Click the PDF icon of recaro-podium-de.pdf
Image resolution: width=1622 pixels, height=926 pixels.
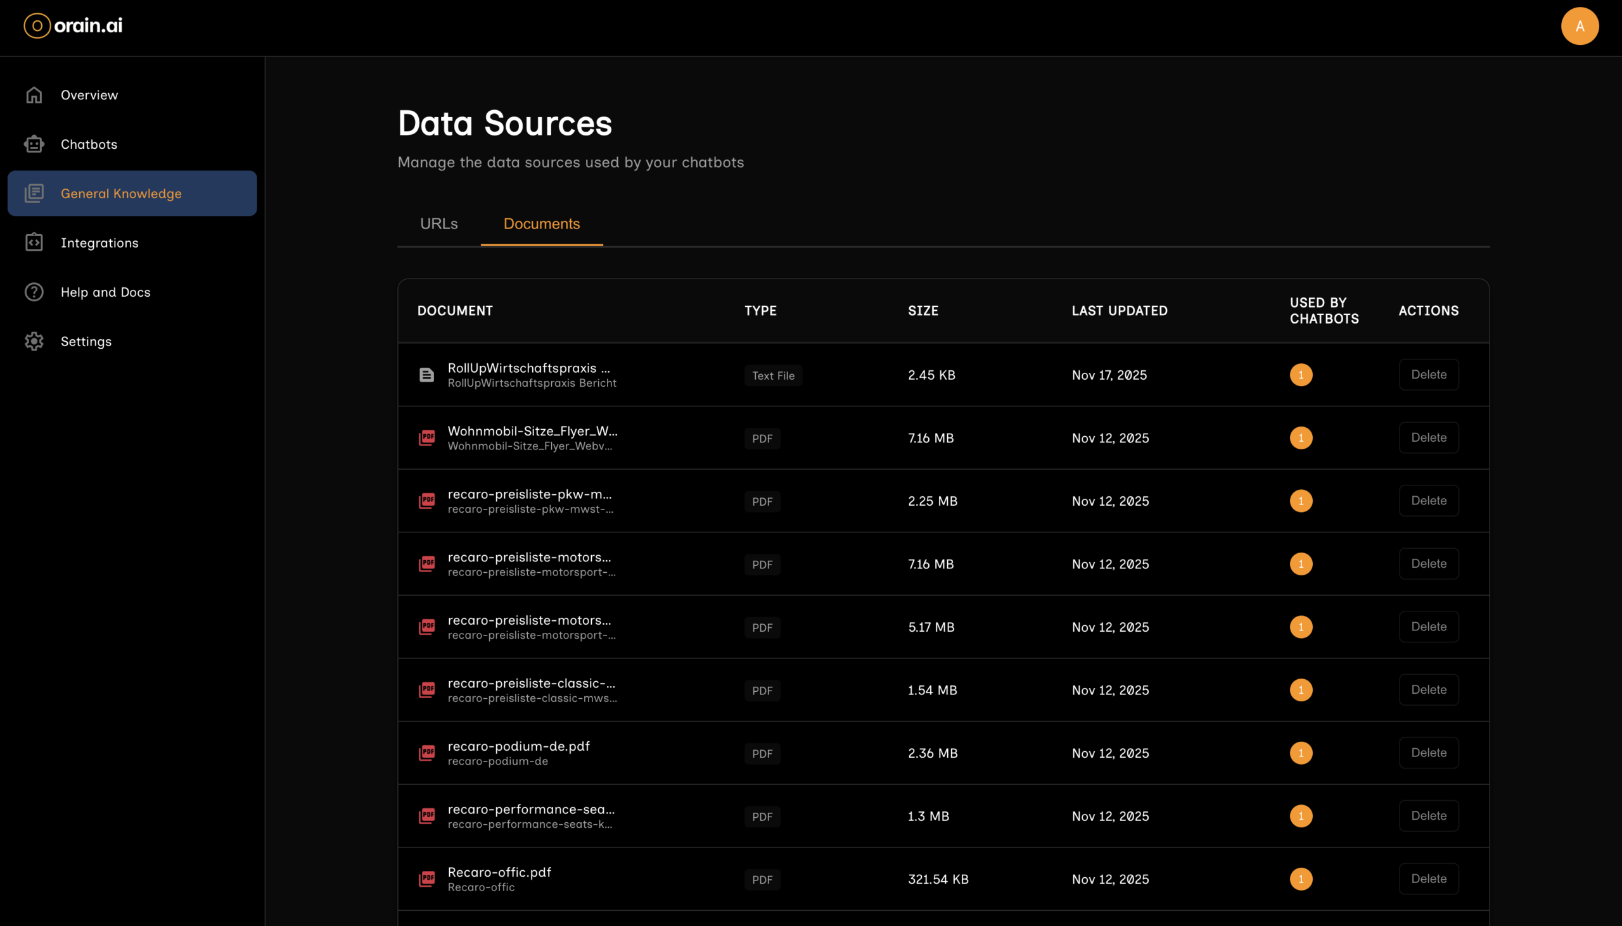click(426, 753)
